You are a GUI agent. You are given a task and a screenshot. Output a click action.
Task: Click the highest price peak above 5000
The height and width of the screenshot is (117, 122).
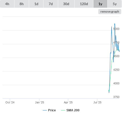click(x=115, y=24)
